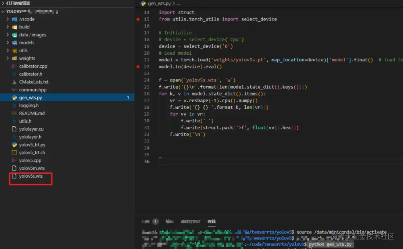The height and width of the screenshot is (249, 403).
Task: Click the yolov5m.wts file icon
Action: tap(14, 168)
